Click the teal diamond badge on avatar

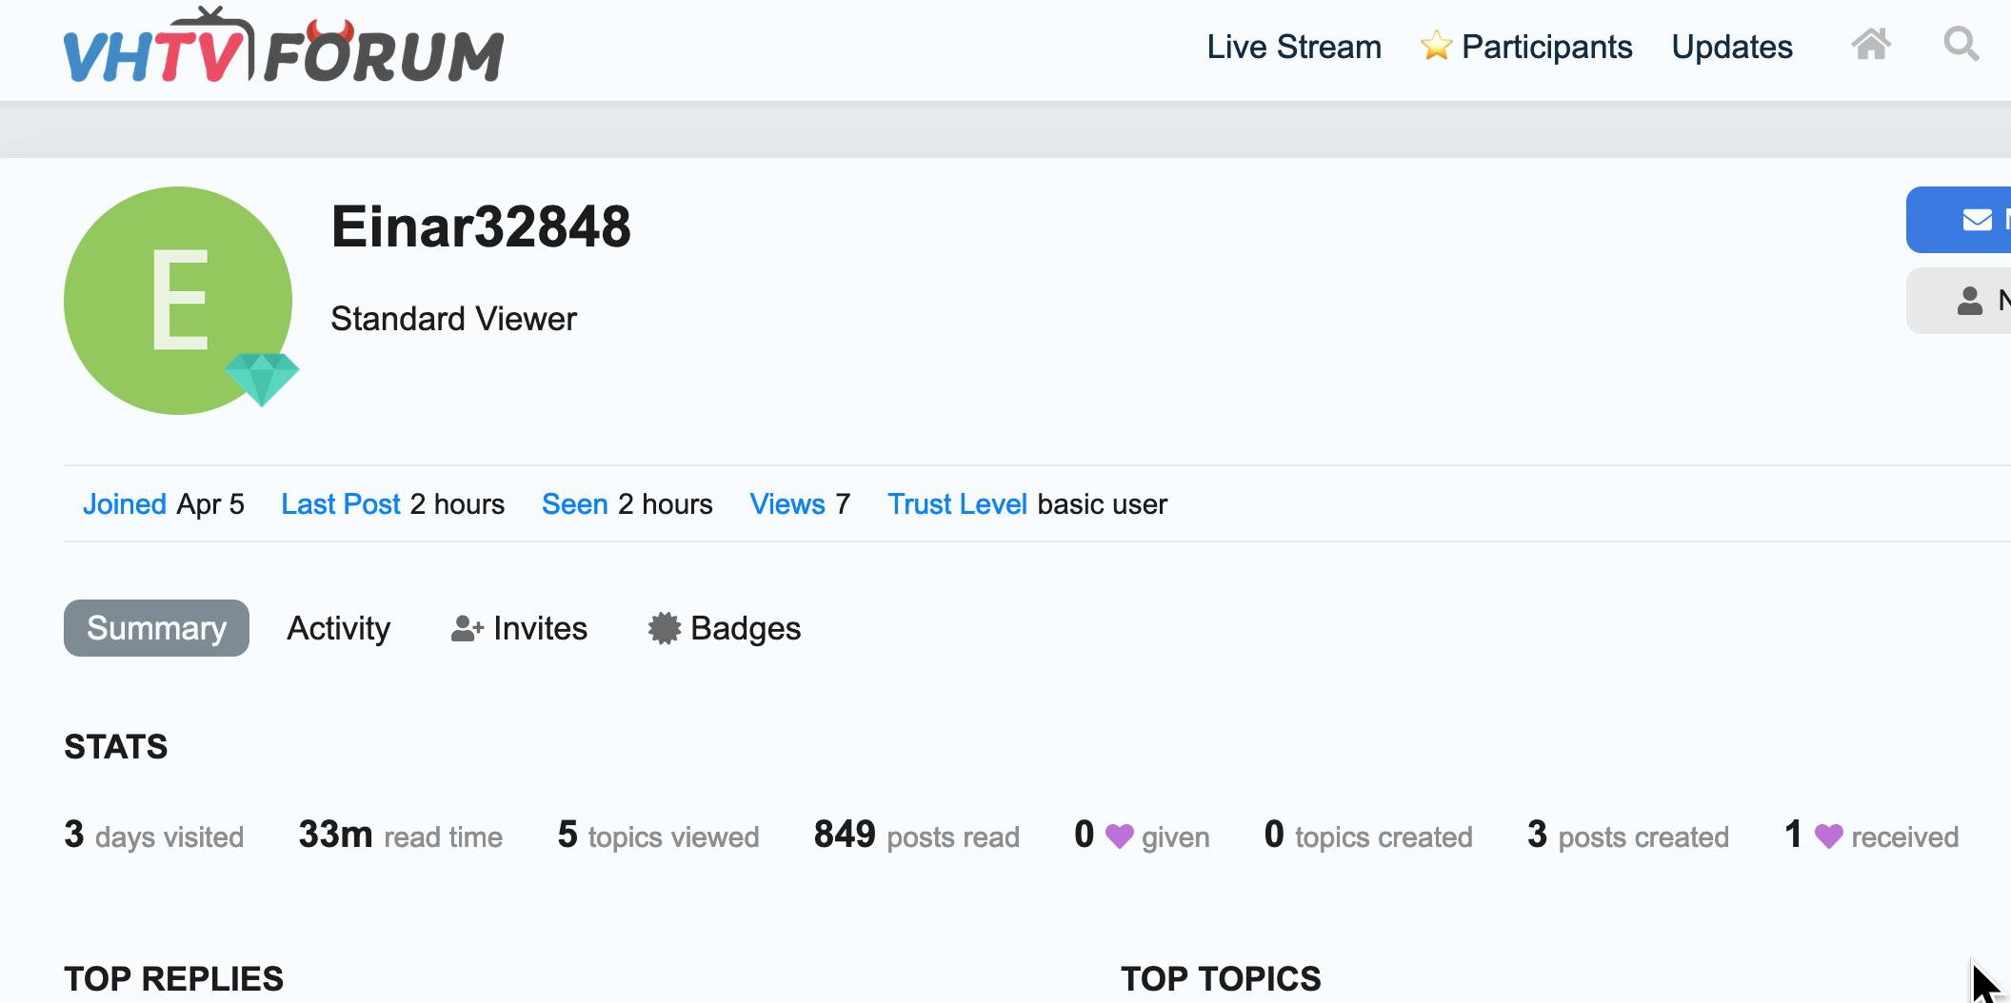(x=262, y=377)
